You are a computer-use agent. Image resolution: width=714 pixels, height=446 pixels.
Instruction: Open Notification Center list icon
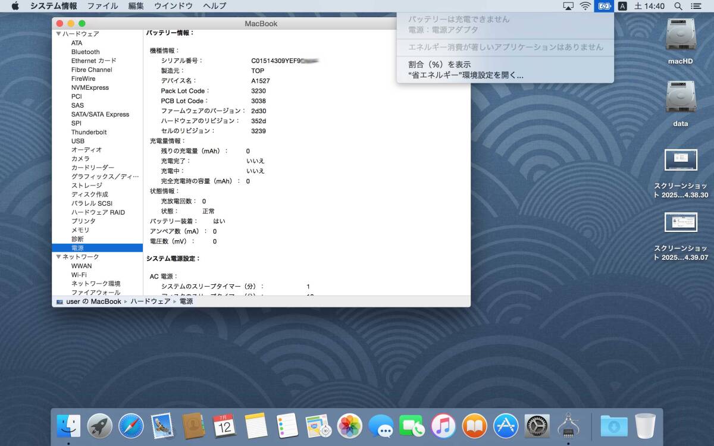[696, 6]
